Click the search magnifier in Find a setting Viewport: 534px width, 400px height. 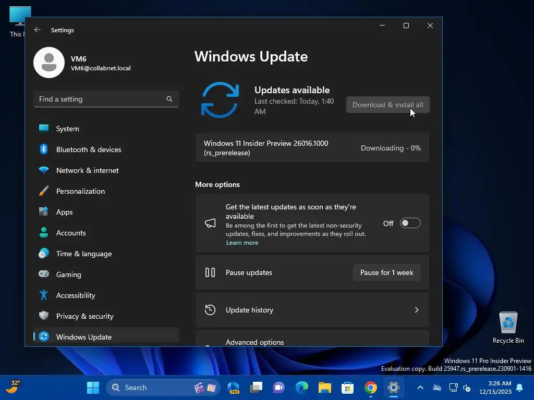tap(169, 99)
